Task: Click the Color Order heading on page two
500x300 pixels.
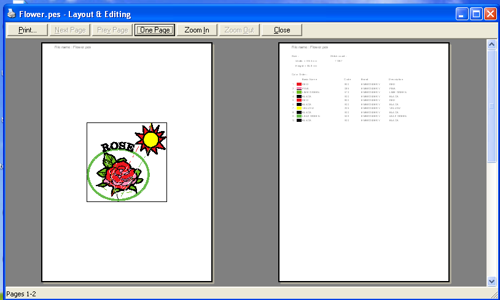Action: [x=299, y=74]
